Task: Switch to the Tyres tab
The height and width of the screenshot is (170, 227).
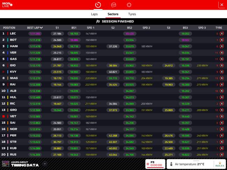Action: click(132, 14)
